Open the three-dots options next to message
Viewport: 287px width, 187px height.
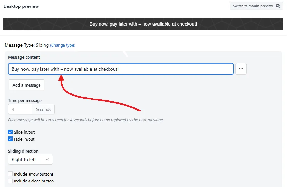[x=241, y=69]
